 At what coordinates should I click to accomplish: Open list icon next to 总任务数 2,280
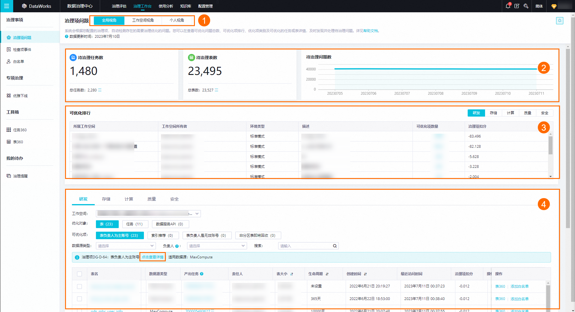[100, 90]
